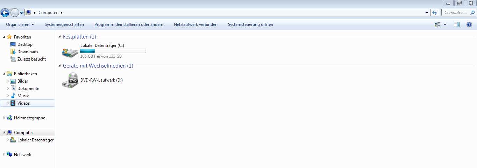This screenshot has height=168, width=477.
Task: Collapse the Computer node arrow in sidebar
Action: pos(4,133)
